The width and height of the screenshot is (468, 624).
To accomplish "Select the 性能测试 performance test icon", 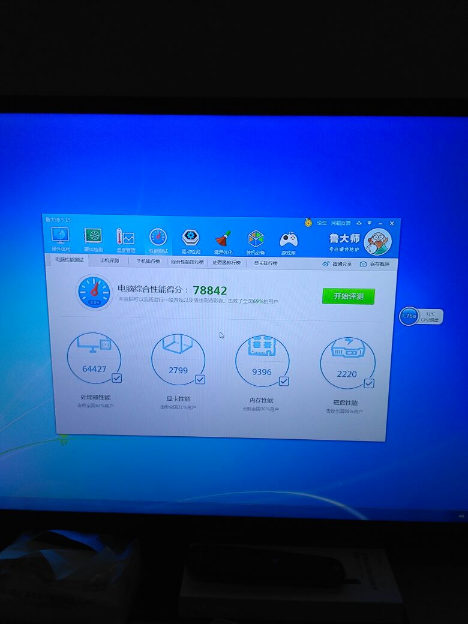I will coord(158,241).
